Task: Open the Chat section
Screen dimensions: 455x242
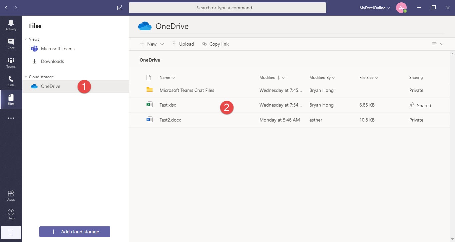Action: coord(11,44)
